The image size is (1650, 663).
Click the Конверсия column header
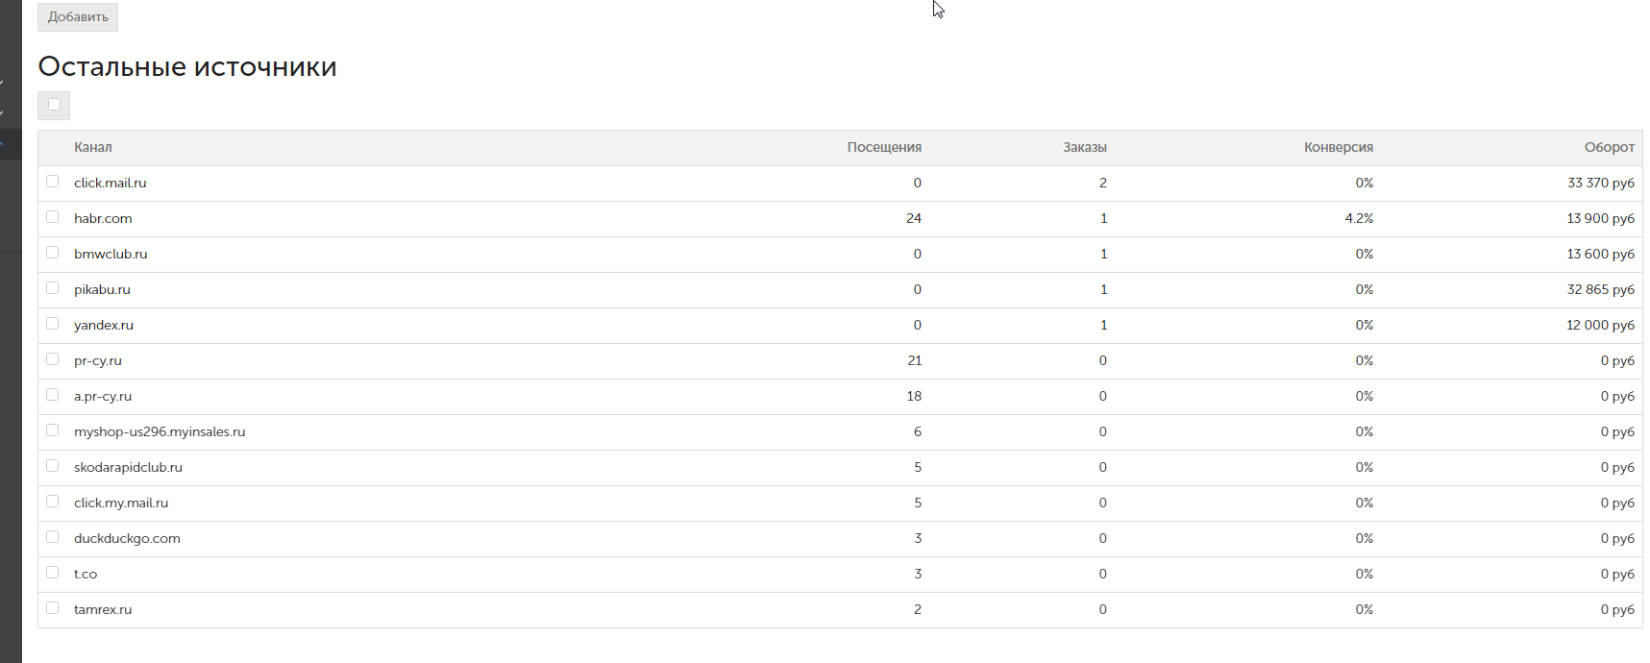pyautogui.click(x=1338, y=148)
